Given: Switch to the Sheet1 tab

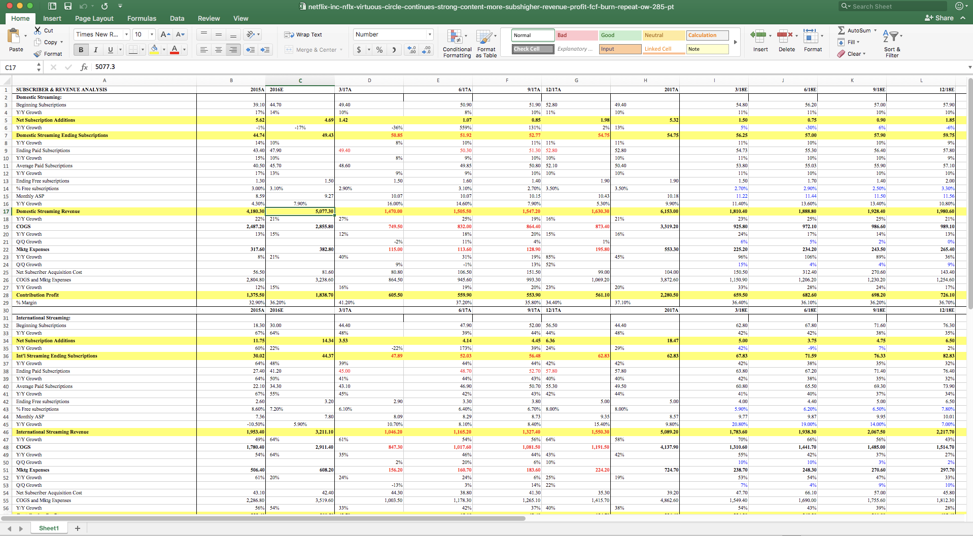Looking at the screenshot, I should (49, 528).
